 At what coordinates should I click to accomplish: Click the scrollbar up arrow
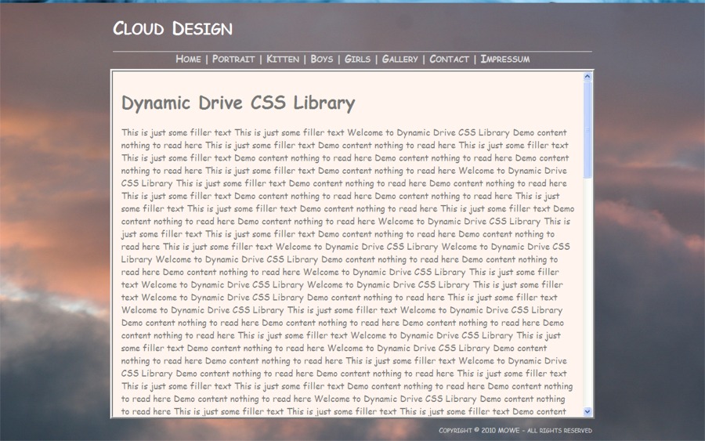pos(587,77)
